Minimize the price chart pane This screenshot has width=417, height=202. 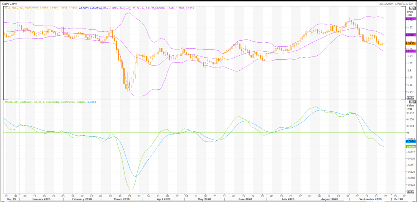410,8
